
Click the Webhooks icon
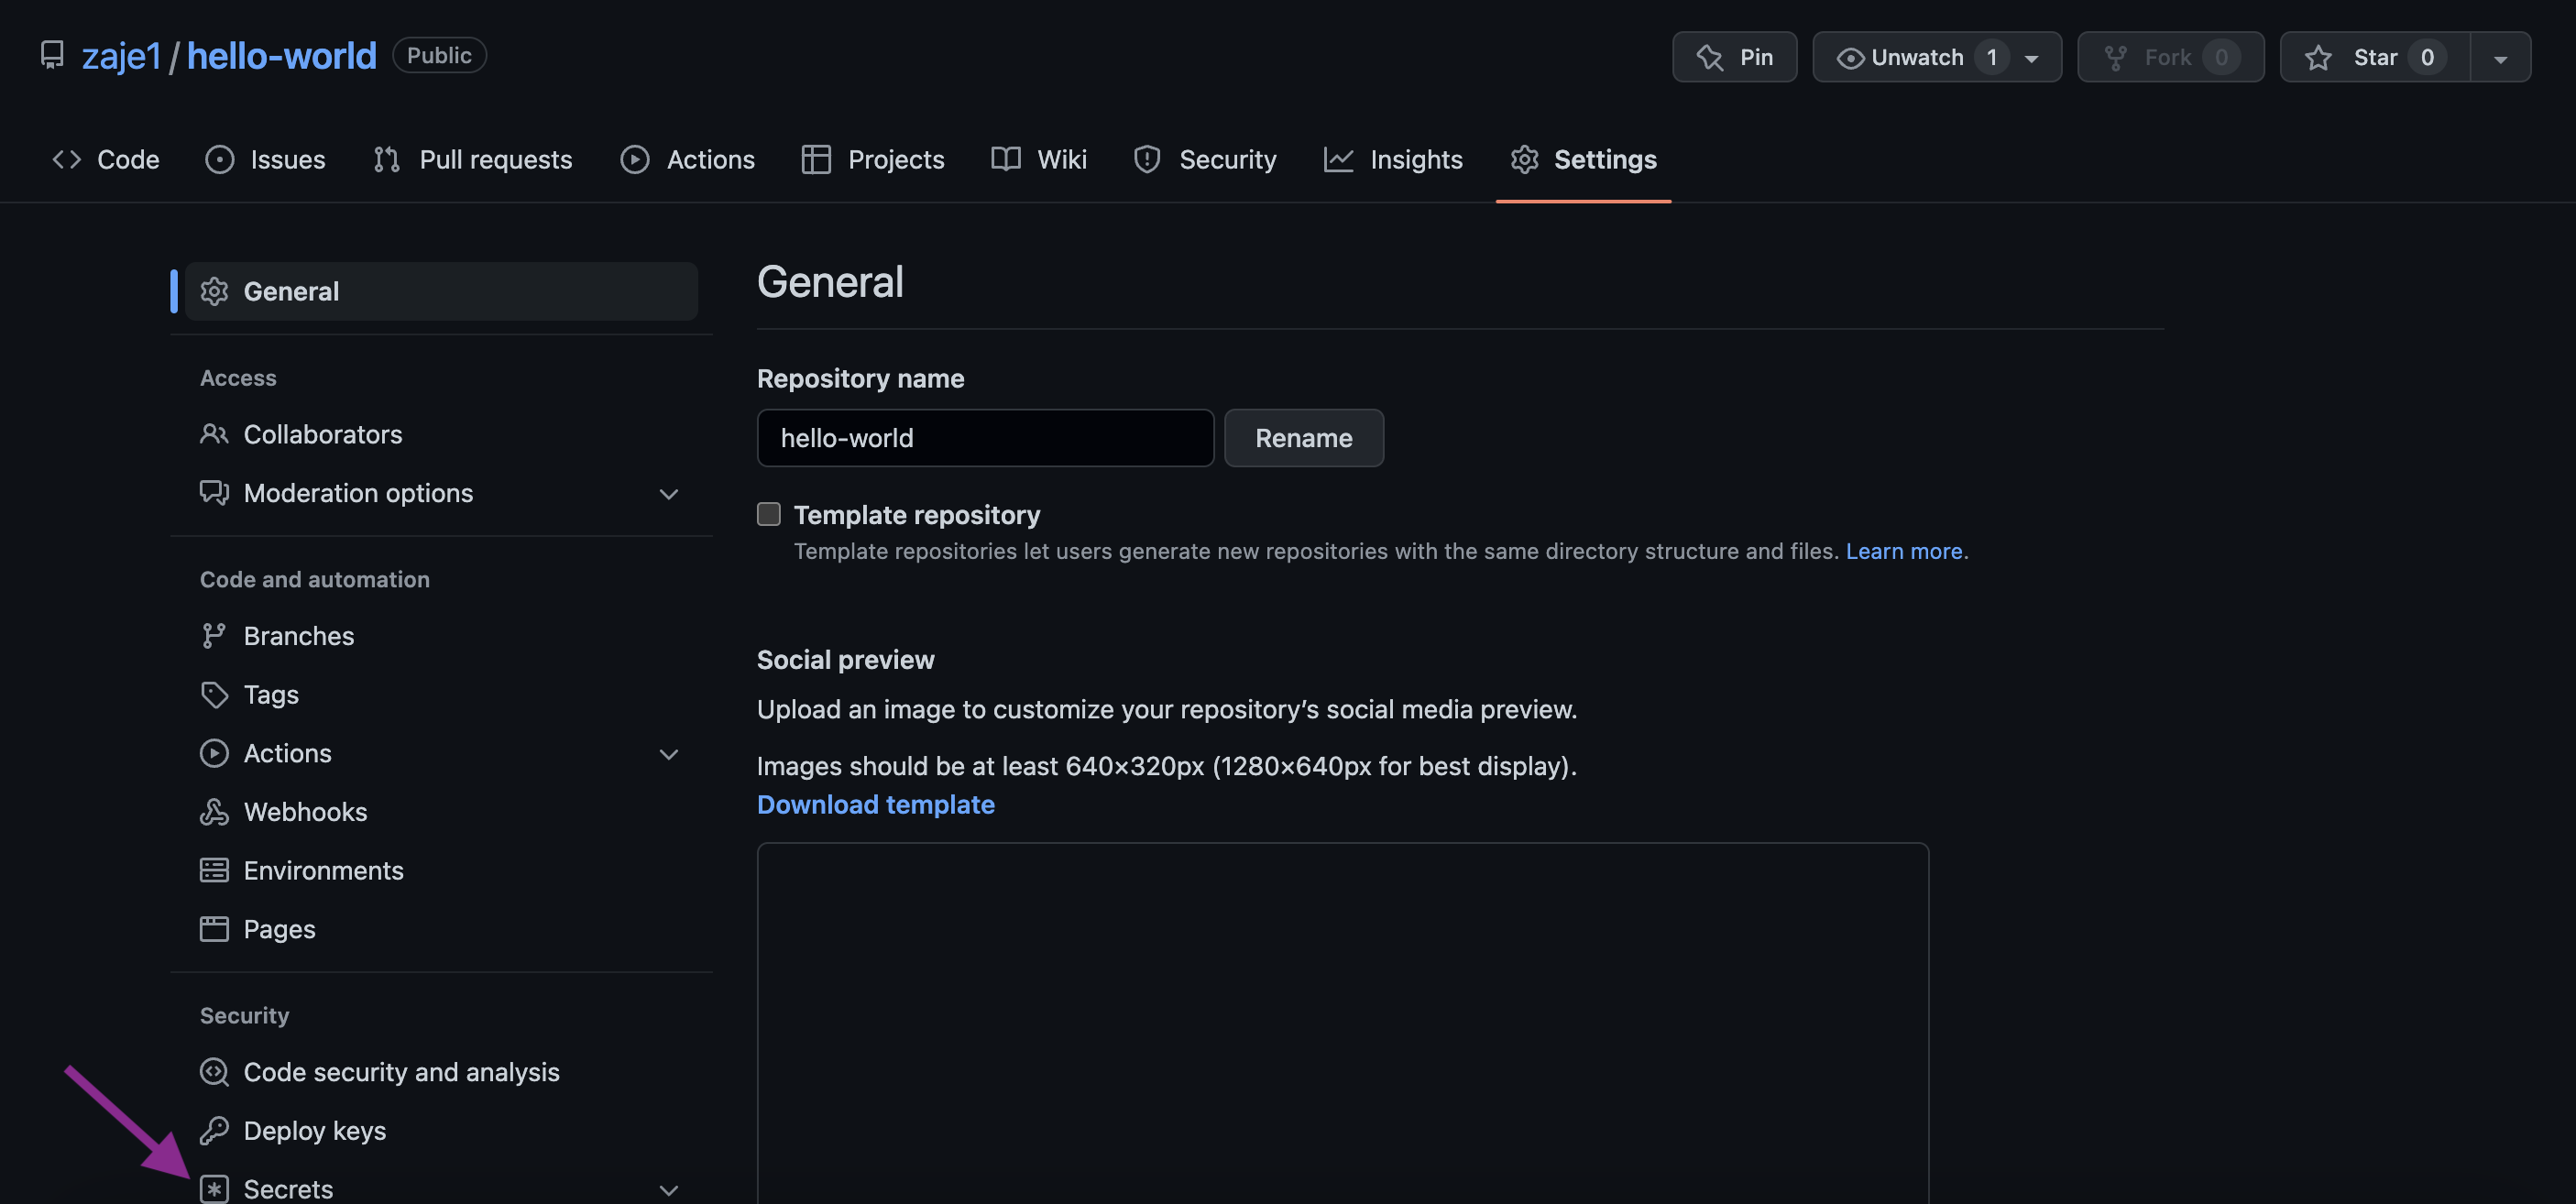coord(214,812)
